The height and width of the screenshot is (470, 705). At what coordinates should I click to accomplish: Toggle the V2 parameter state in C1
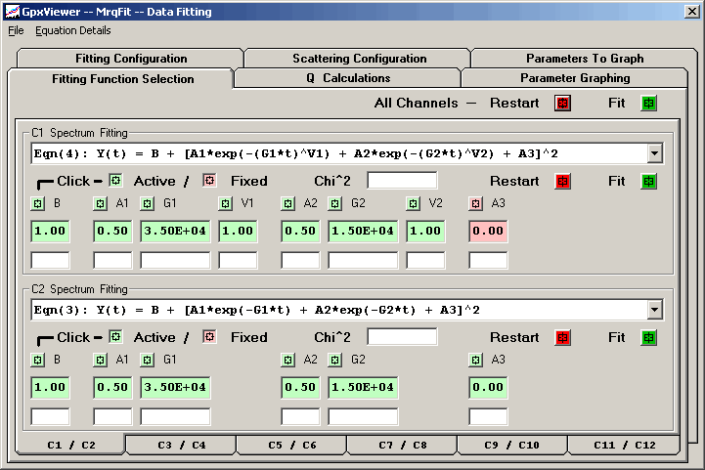(x=413, y=203)
